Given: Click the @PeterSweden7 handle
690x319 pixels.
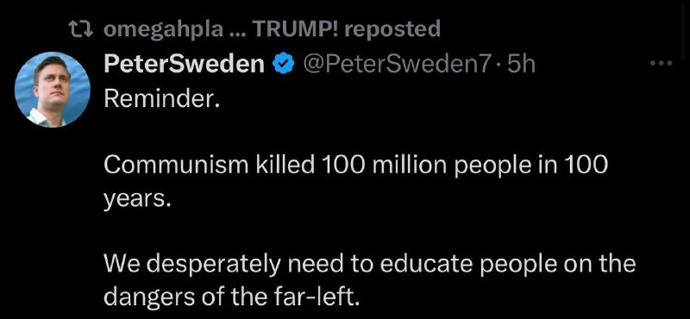Looking at the screenshot, I should click(x=395, y=66).
